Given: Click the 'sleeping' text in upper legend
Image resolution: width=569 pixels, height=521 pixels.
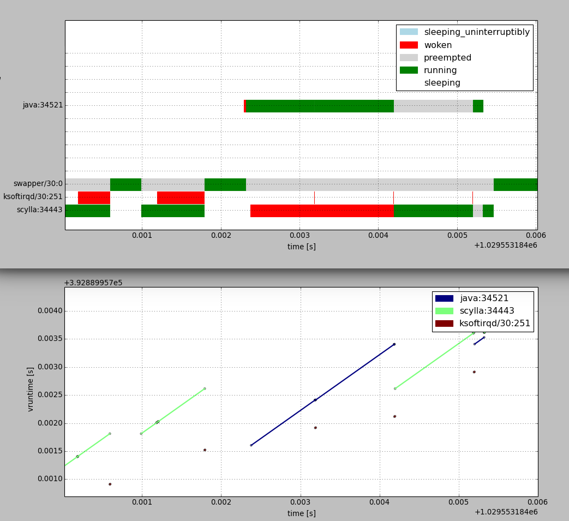Looking at the screenshot, I should click(x=442, y=83).
